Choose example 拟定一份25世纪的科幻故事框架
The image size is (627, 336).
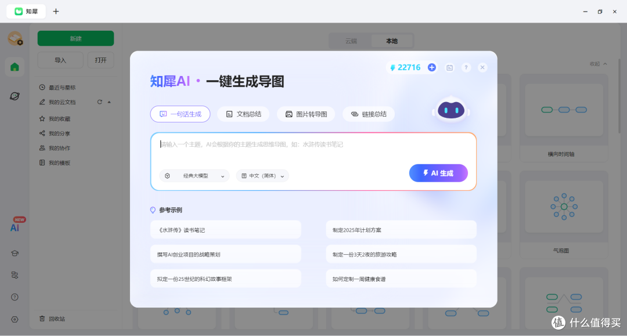[225, 279]
